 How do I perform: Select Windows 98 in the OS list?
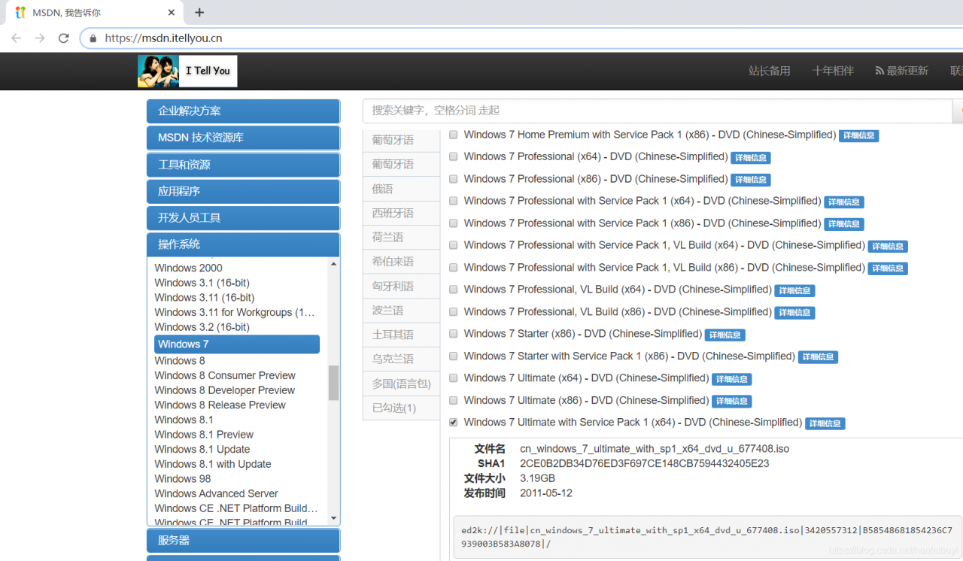pyautogui.click(x=183, y=479)
